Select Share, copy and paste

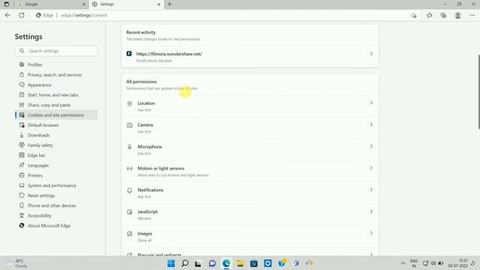(49, 105)
